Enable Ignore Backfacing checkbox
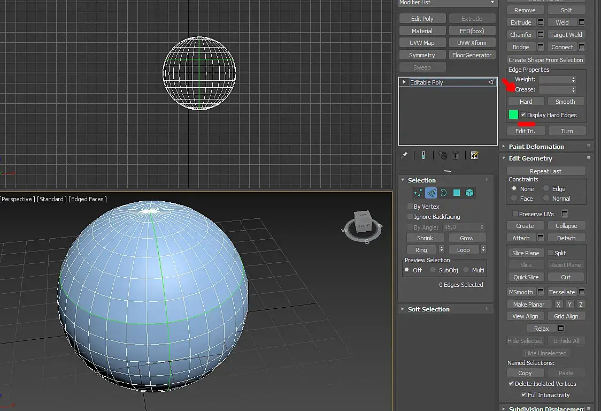Image resolution: width=601 pixels, height=411 pixels. click(410, 217)
